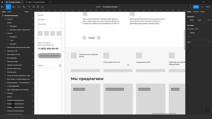
Task: Open a new tab with plus
Action: pyautogui.click(x=51, y=2)
